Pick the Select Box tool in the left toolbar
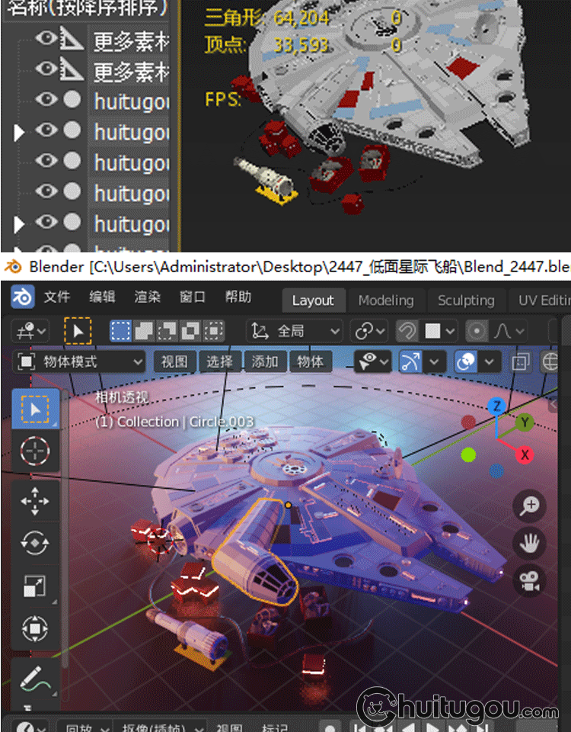The width and height of the screenshot is (571, 732). pyautogui.click(x=35, y=409)
